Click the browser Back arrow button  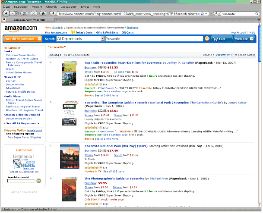[x=6, y=13]
